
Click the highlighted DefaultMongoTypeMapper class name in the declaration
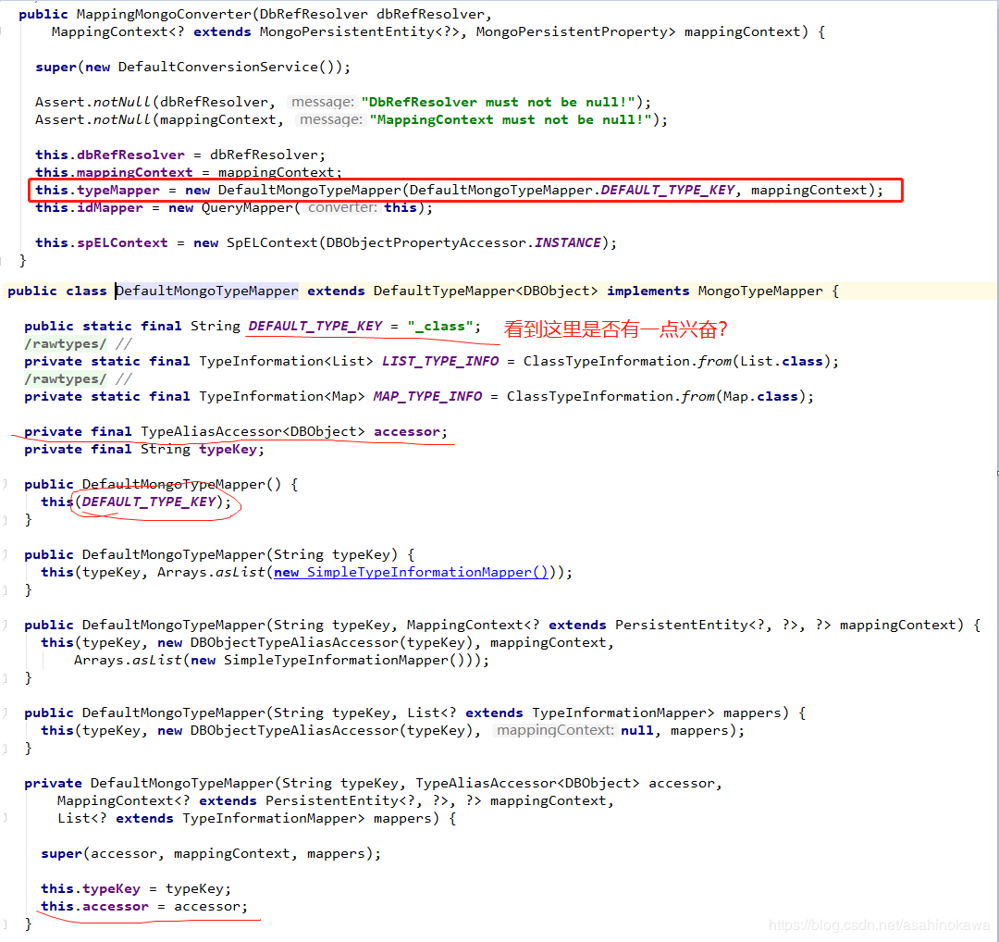206,291
